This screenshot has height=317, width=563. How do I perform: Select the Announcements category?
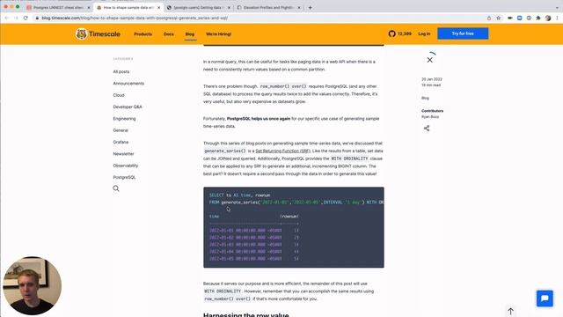(128, 84)
